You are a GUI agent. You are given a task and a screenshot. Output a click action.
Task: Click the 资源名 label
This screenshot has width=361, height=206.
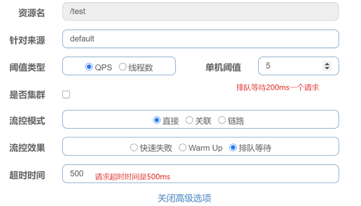[31, 13]
